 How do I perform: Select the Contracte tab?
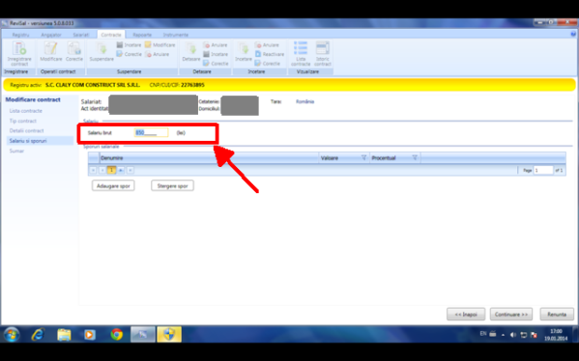111,35
